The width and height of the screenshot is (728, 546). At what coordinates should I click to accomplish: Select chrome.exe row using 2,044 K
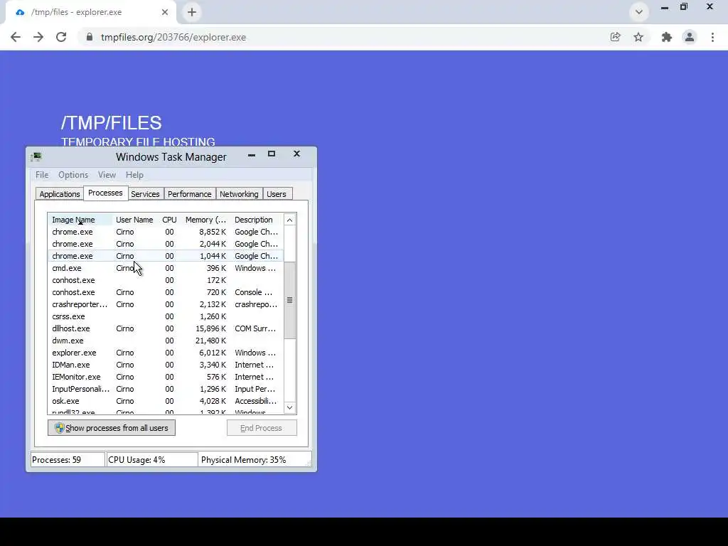165,244
